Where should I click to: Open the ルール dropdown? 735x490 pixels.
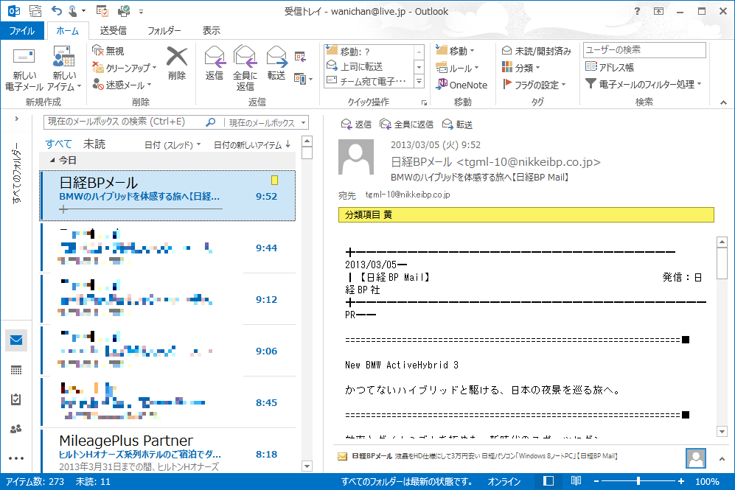[x=457, y=68]
